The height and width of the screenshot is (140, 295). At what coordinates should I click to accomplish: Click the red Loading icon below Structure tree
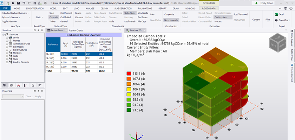pos(18,85)
